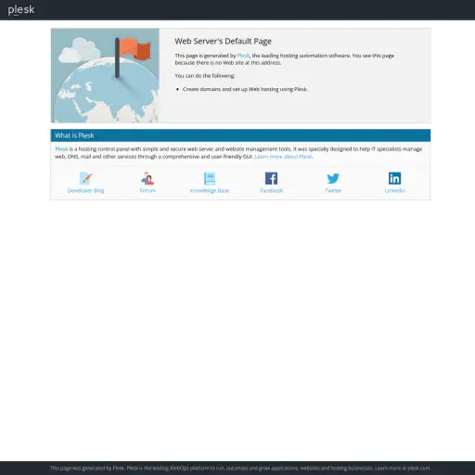Image resolution: width=475 pixels, height=475 pixels.
Task: Follow the Developer Blog text link
Action: (85, 190)
